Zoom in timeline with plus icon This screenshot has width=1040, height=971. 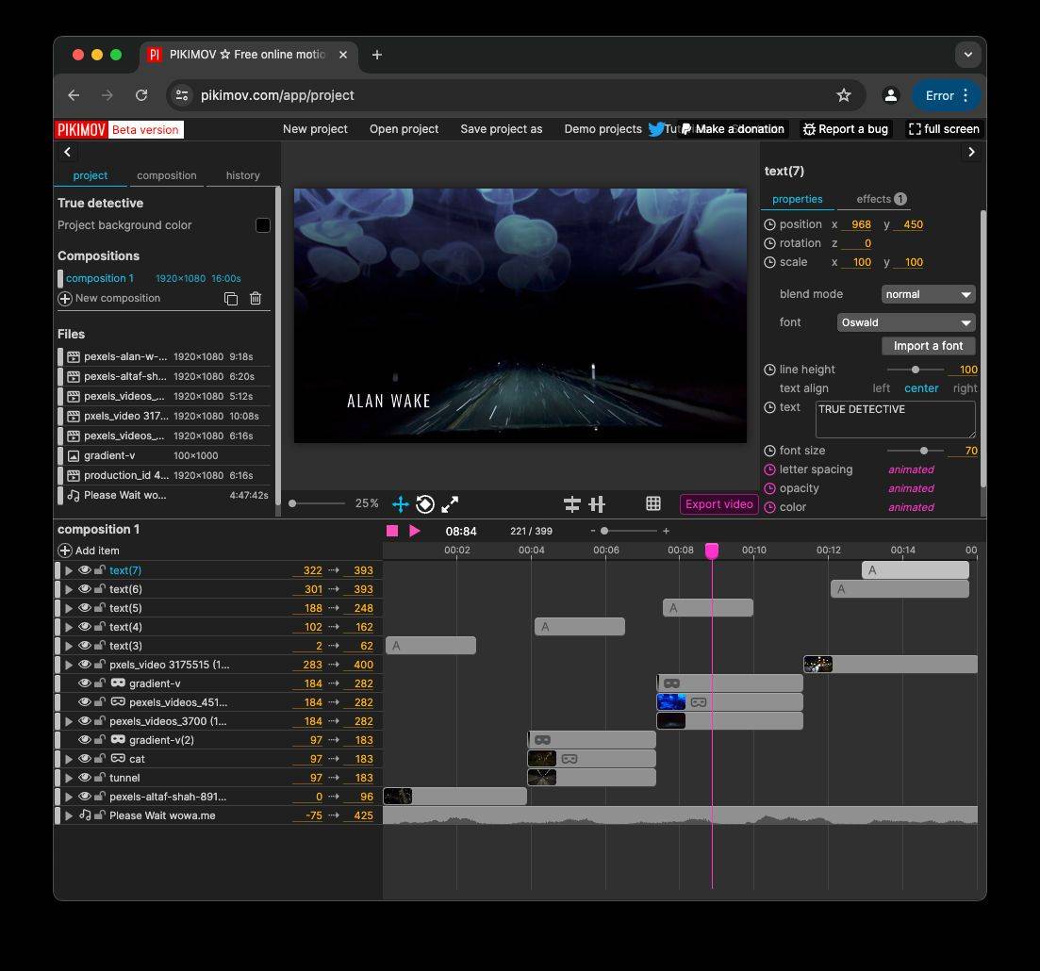pyautogui.click(x=666, y=531)
